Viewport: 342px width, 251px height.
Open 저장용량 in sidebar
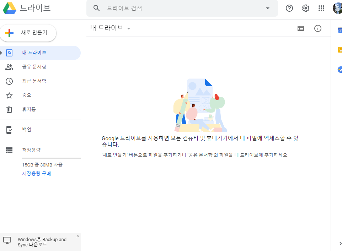[x=41, y=150]
